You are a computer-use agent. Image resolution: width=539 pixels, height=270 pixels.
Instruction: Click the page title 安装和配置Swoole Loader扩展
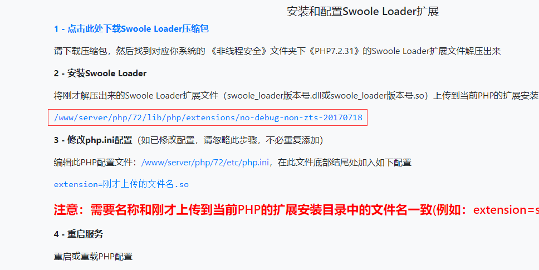[x=362, y=11]
